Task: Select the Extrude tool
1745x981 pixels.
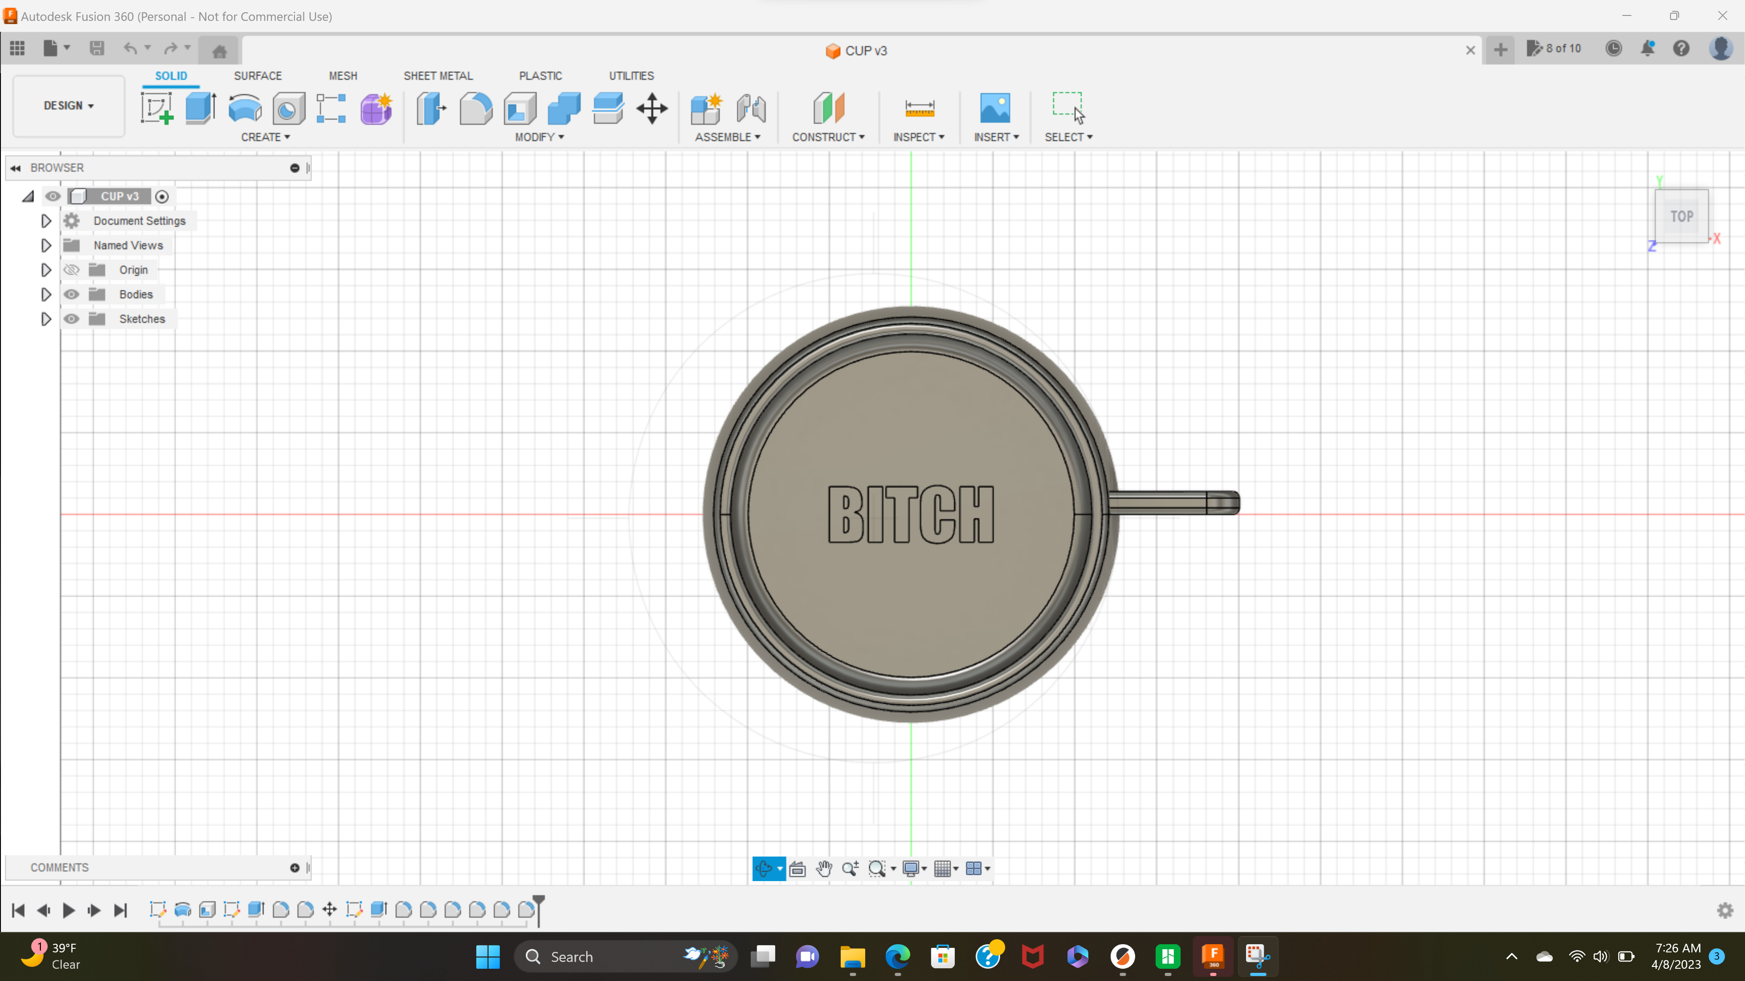Action: coord(200,109)
